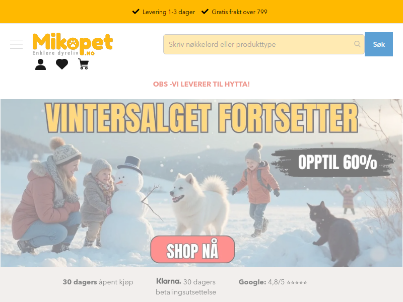Open the favorites heart icon
This screenshot has height=302, width=403.
coord(62,64)
